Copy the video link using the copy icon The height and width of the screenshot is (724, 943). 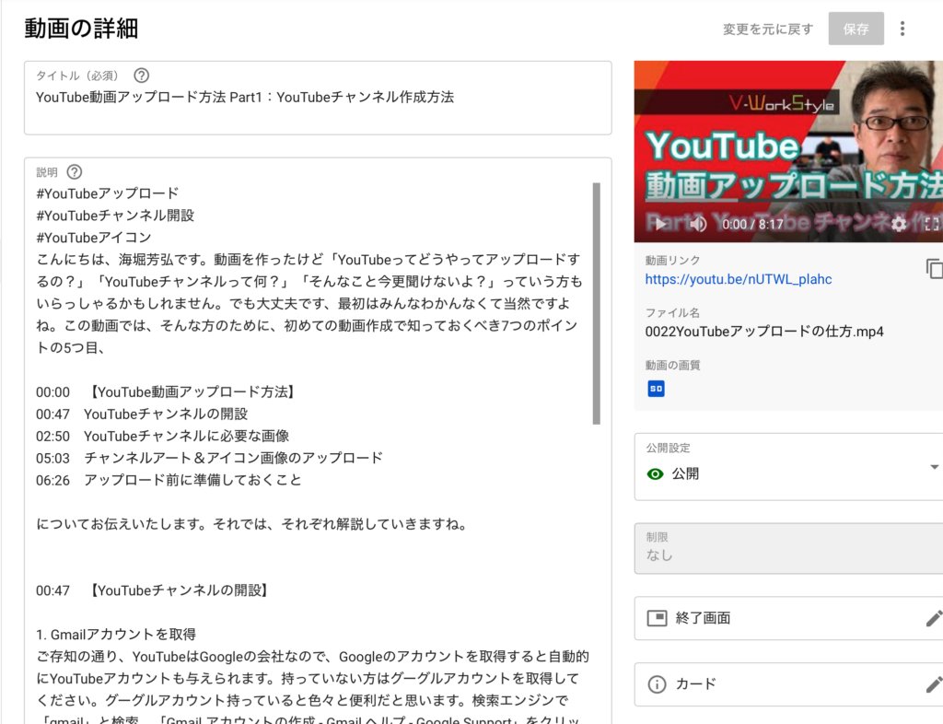tap(933, 268)
